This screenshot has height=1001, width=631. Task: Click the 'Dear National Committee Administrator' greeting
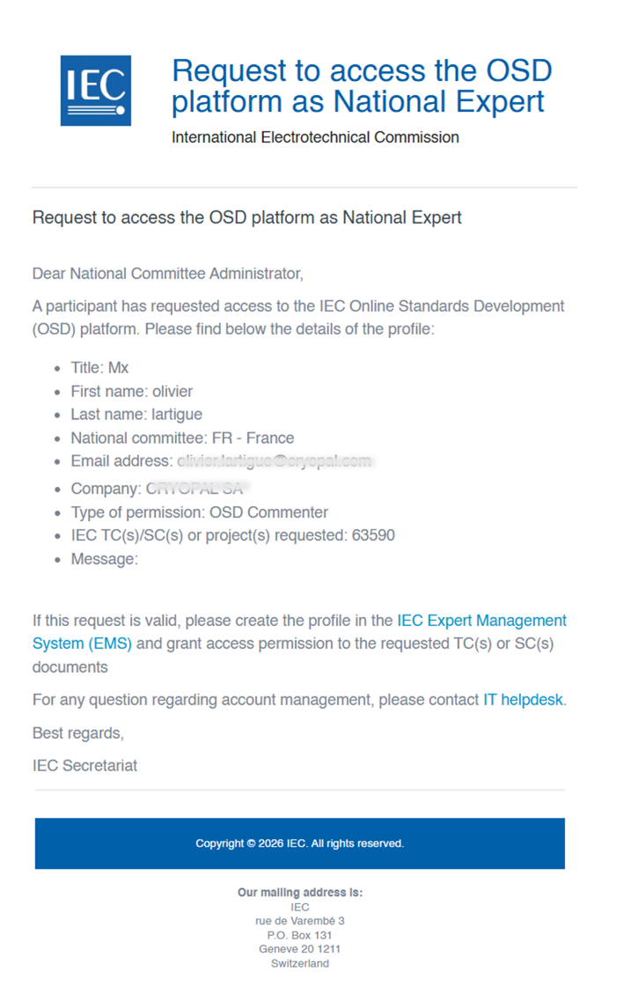click(x=168, y=273)
